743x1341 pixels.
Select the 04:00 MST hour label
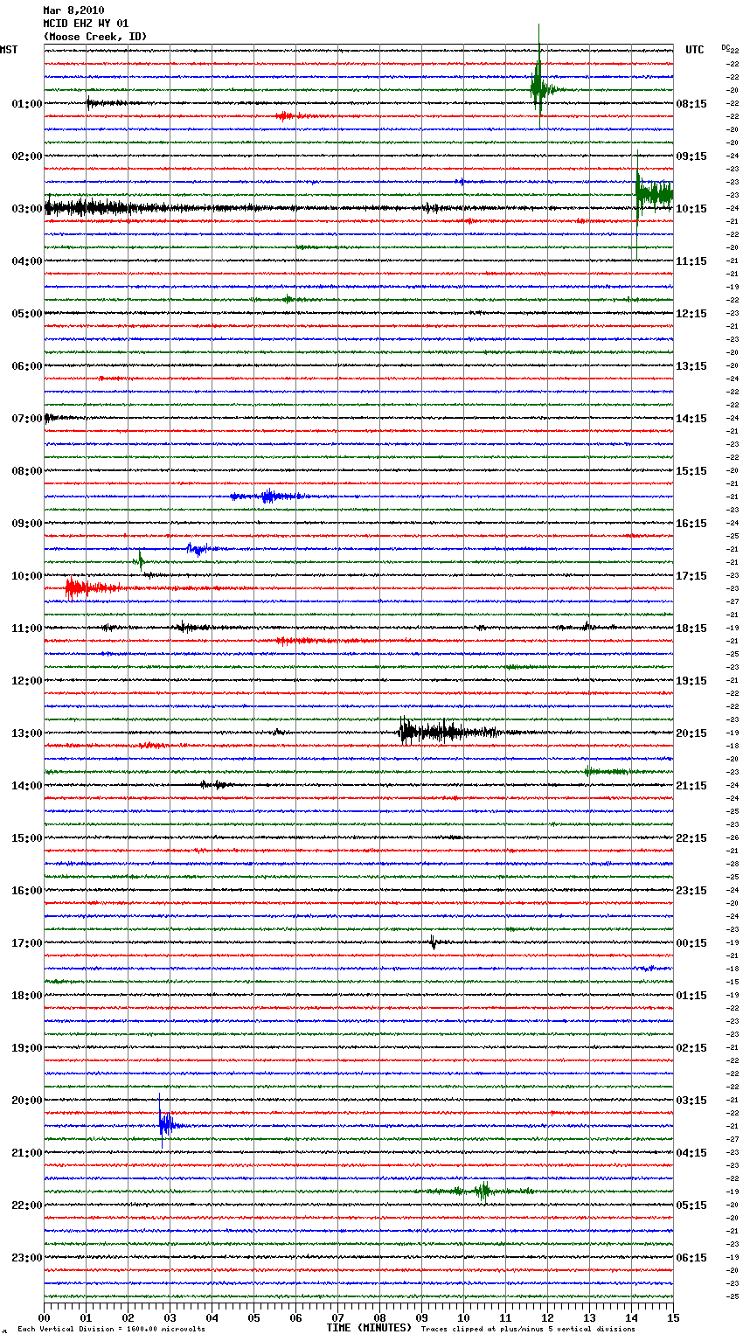[27, 261]
